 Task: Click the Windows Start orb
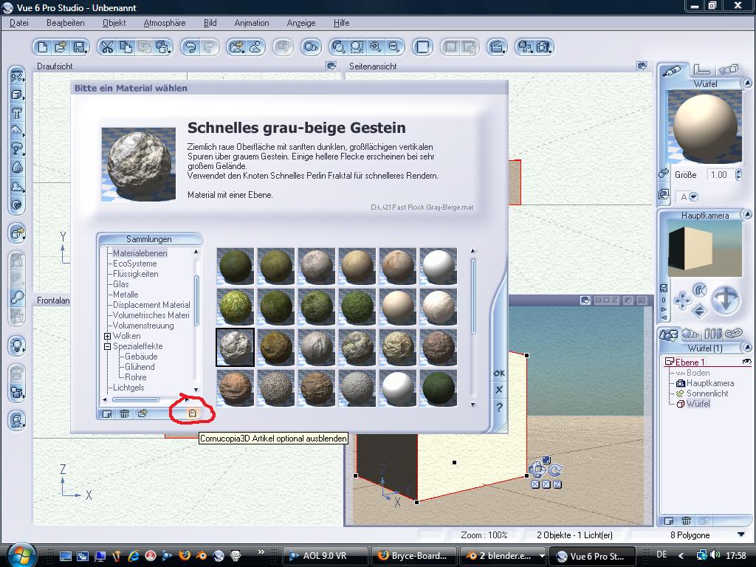[21, 555]
